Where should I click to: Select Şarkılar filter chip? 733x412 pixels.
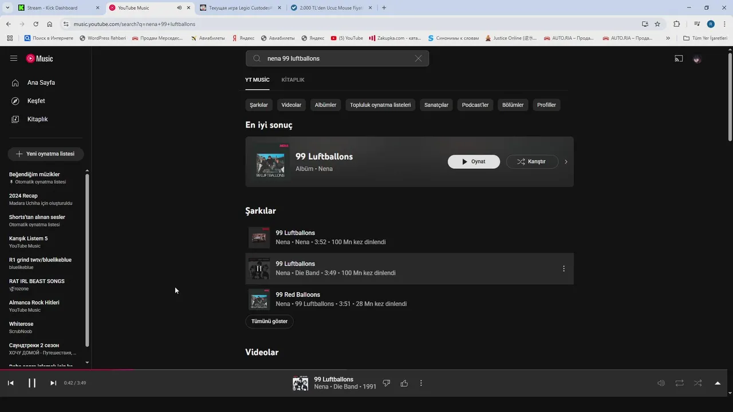tap(259, 105)
